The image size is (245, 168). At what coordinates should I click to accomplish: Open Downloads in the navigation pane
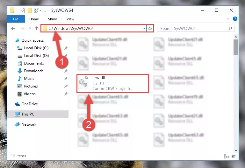(x=34, y=71)
